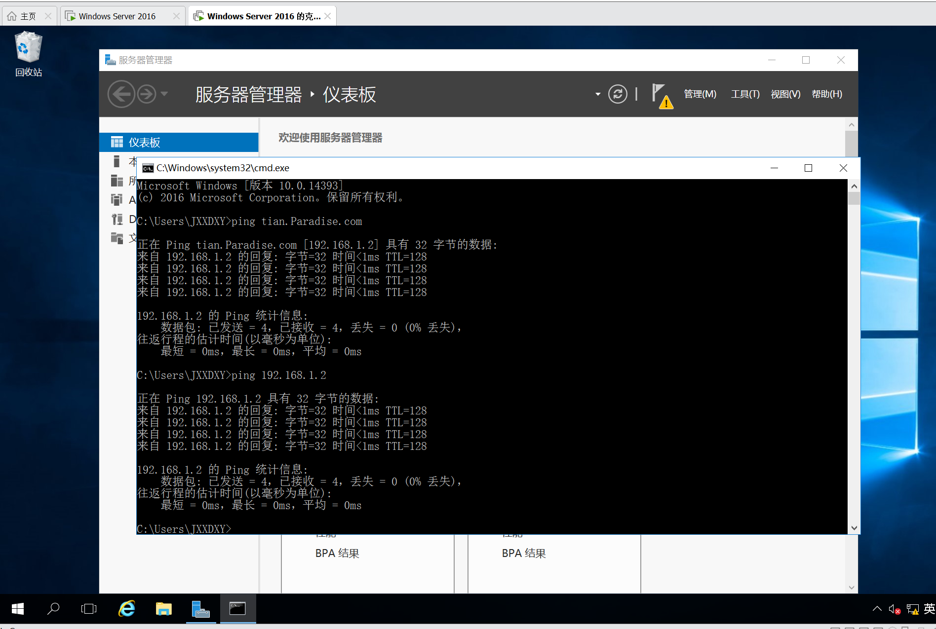Open the Windows Start menu
Viewport: 936px width, 629px height.
pyautogui.click(x=18, y=609)
